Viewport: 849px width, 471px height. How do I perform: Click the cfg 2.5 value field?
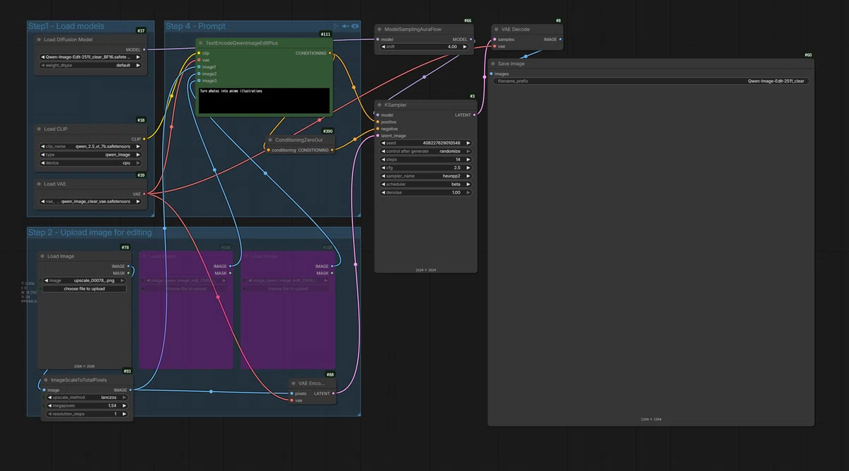pyautogui.click(x=426, y=168)
